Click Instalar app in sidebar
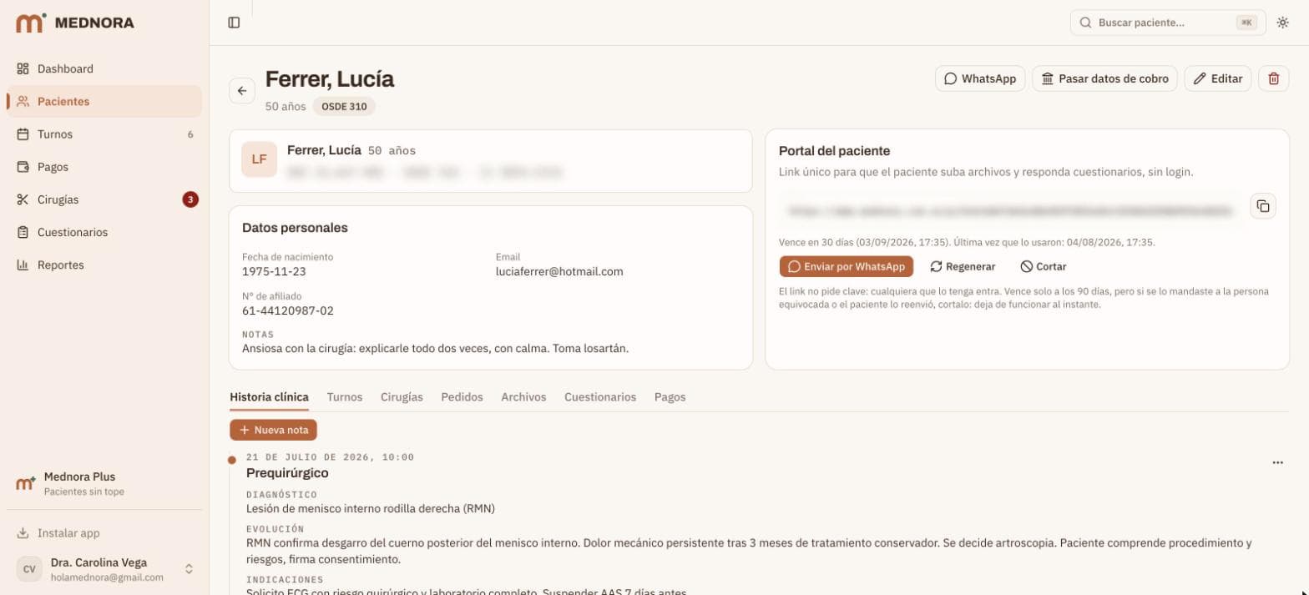The width and height of the screenshot is (1309, 595). coord(104,532)
